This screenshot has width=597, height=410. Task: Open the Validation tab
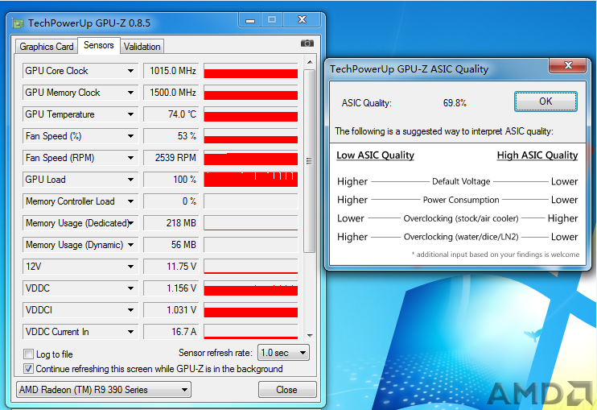click(142, 47)
